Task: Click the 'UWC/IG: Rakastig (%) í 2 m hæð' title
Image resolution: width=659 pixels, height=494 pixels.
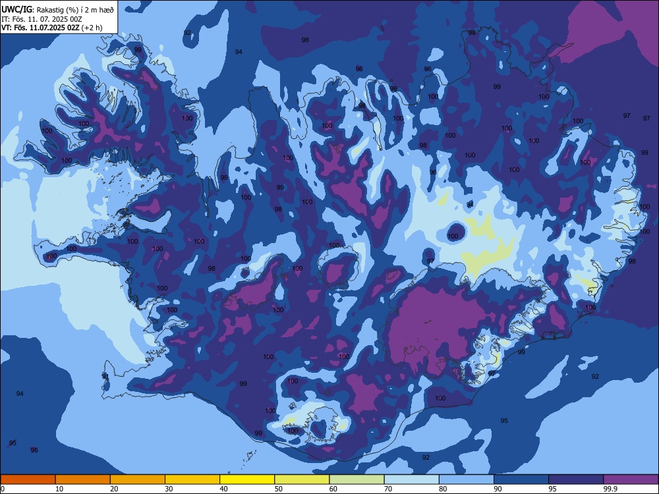Action: click(x=57, y=10)
